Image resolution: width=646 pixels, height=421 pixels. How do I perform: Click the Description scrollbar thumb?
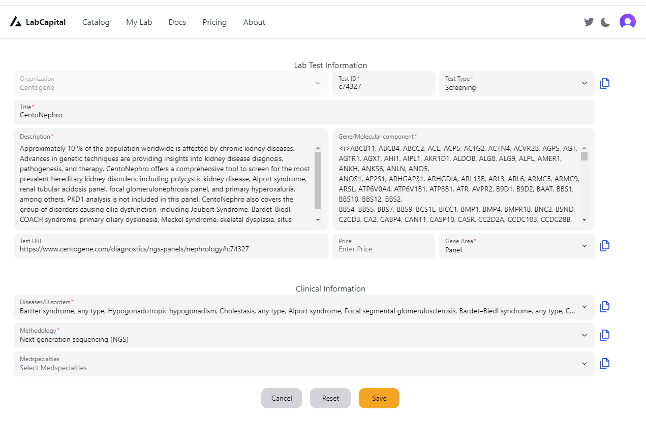tap(318, 180)
